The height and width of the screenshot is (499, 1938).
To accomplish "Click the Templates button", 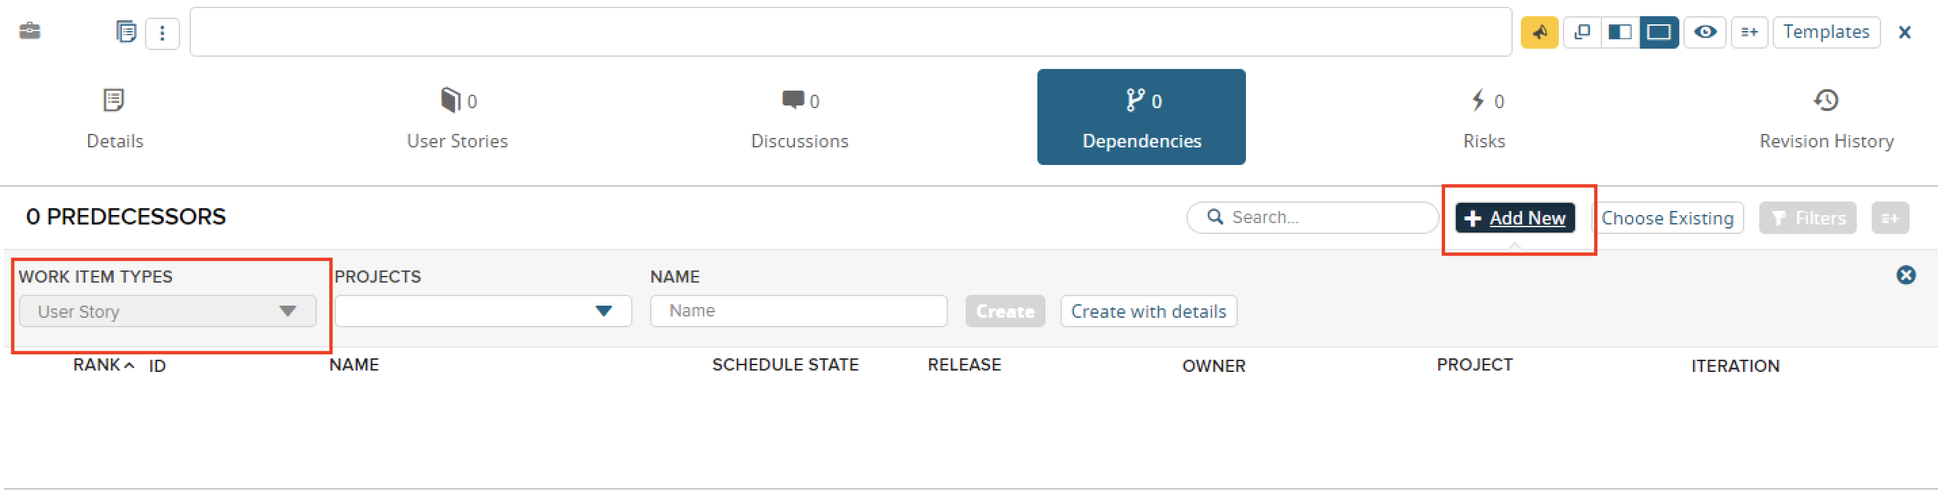I will tap(1826, 32).
